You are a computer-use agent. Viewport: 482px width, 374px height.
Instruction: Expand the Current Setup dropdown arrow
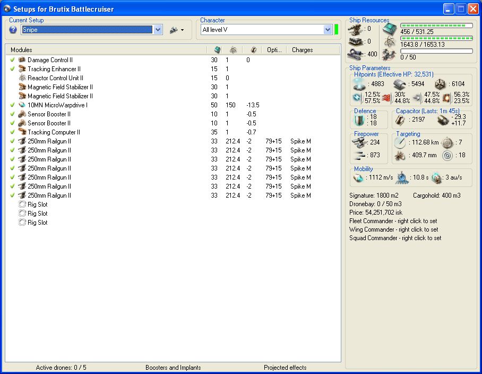point(158,30)
